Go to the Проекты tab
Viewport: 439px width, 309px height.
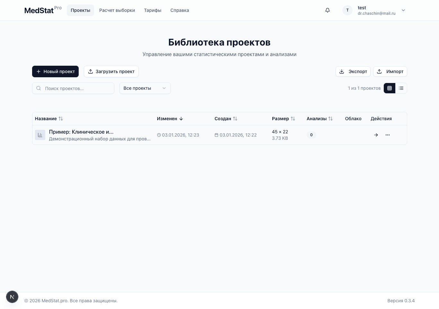pos(80,10)
